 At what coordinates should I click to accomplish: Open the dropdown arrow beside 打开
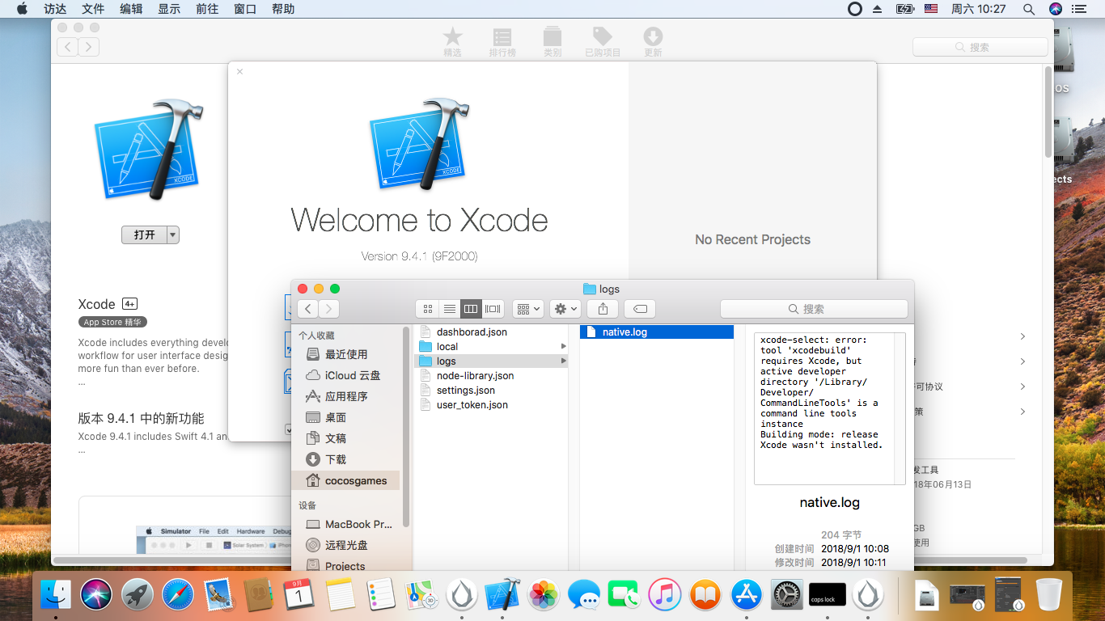(172, 234)
